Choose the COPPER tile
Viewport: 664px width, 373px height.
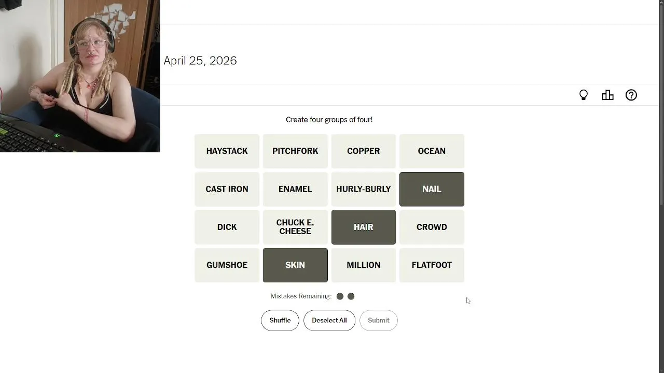(363, 151)
